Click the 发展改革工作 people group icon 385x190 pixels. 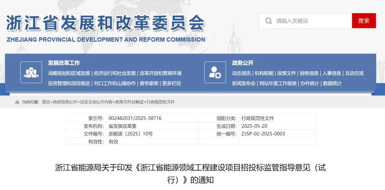click(31, 72)
